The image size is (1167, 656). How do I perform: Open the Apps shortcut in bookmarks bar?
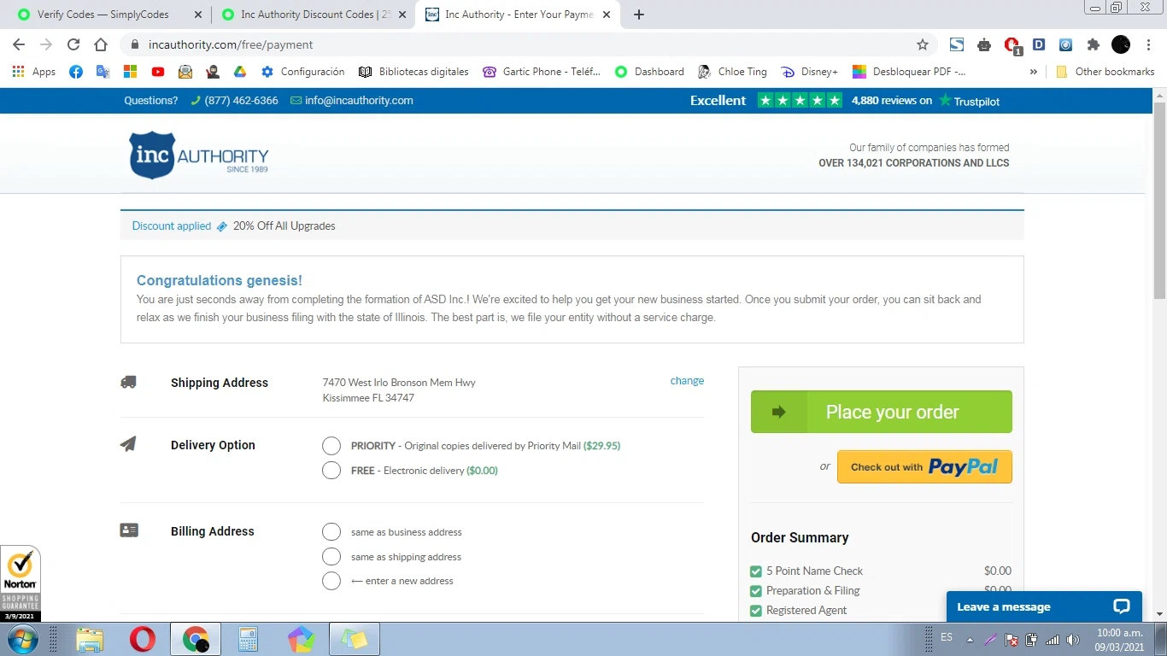34,72
